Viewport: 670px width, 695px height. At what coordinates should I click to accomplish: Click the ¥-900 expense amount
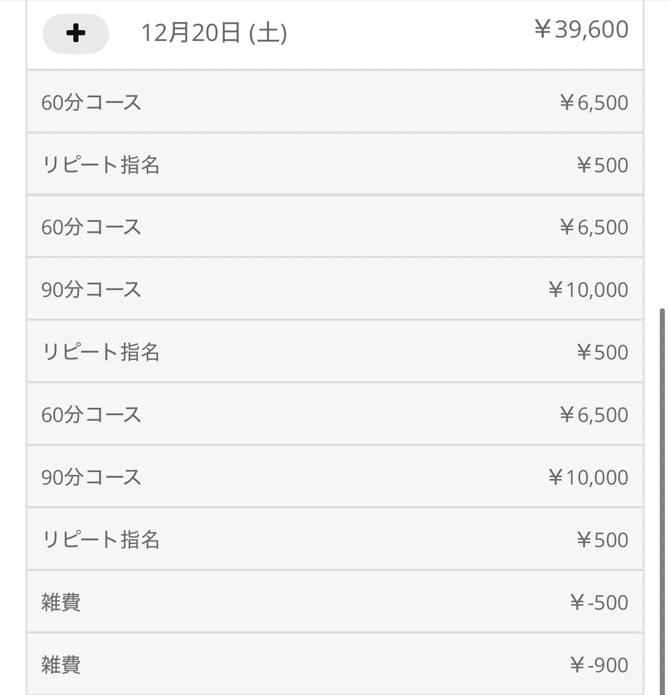598,665
